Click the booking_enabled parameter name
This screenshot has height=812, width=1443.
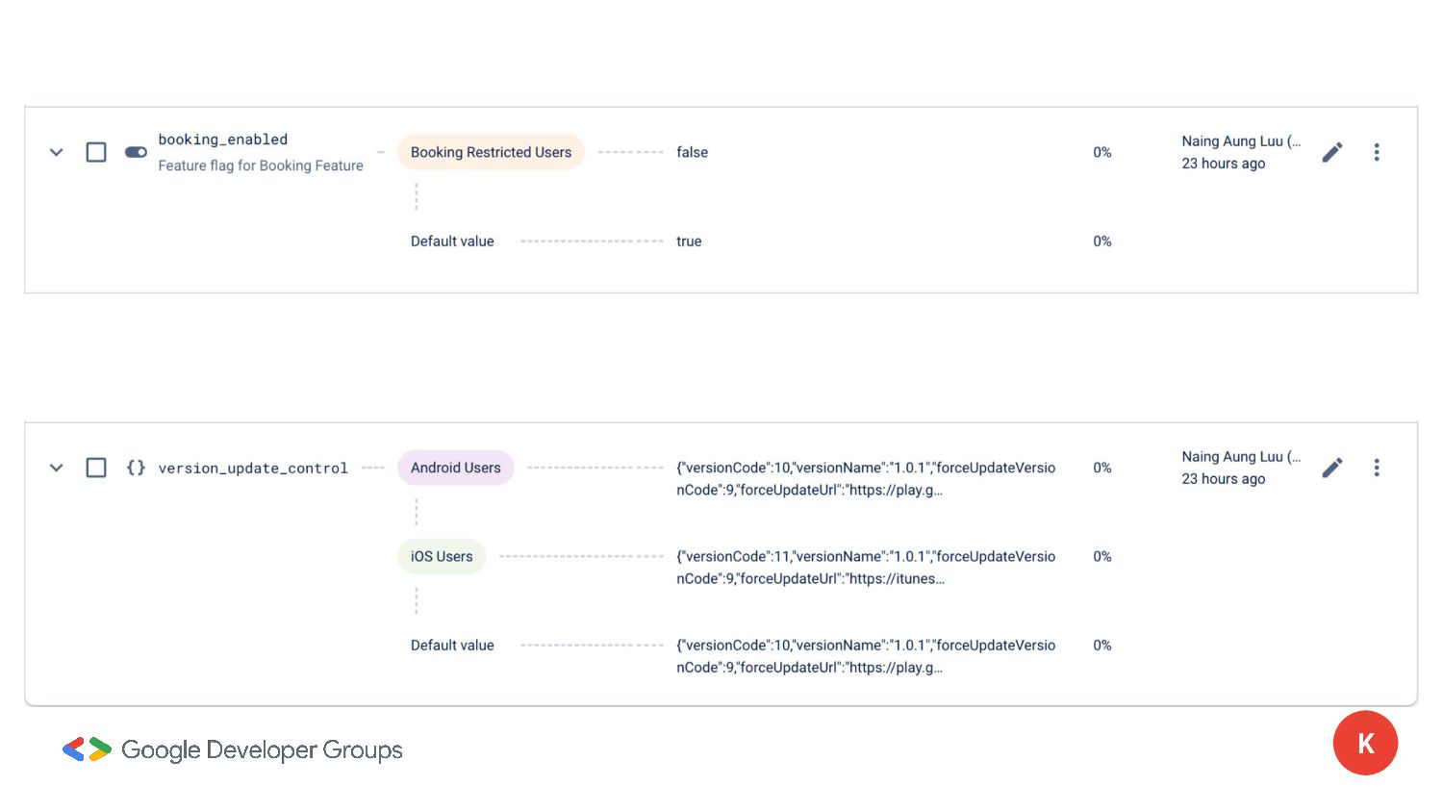point(223,140)
